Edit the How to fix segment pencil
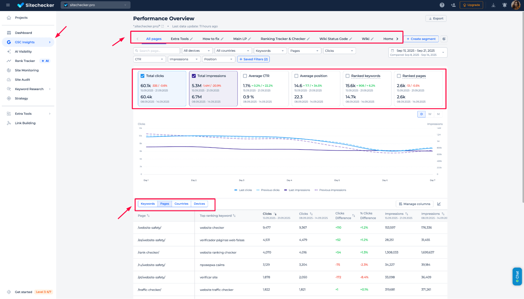The height and width of the screenshot is (299, 524). tap(222, 39)
